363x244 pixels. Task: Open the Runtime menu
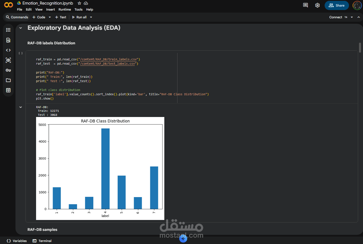coord(65,9)
